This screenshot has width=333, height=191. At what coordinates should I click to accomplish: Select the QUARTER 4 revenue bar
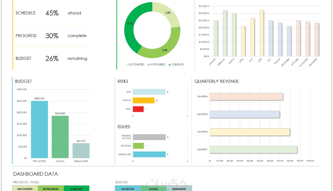[x=246, y=97]
